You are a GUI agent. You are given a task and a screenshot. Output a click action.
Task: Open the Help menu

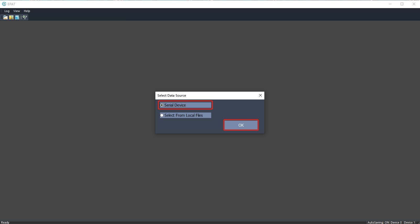[27, 11]
